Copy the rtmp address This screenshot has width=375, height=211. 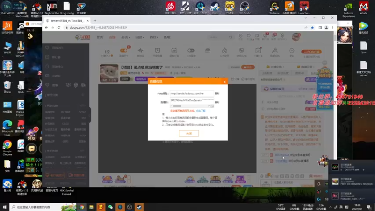tap(217, 93)
